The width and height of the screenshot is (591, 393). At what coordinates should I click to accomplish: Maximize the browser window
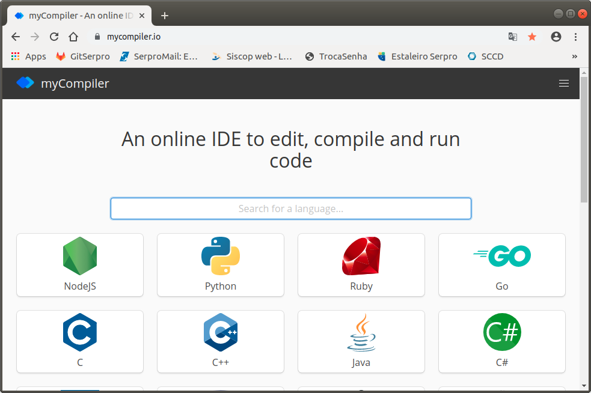click(571, 14)
